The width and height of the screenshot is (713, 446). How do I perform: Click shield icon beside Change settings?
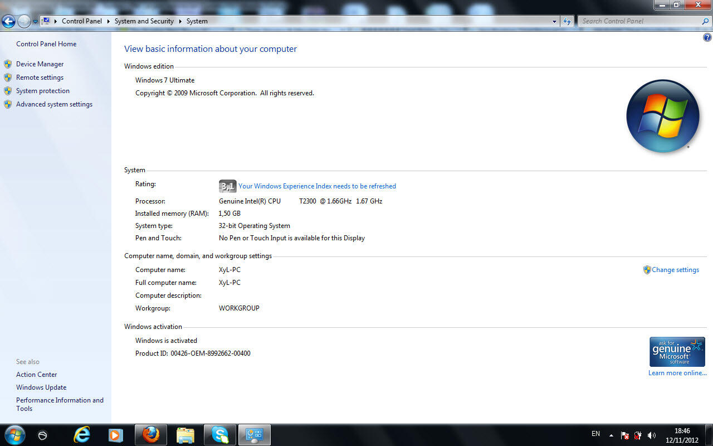click(647, 270)
